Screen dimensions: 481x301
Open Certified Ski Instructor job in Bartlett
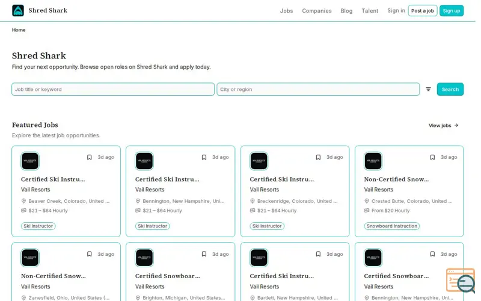282,276
